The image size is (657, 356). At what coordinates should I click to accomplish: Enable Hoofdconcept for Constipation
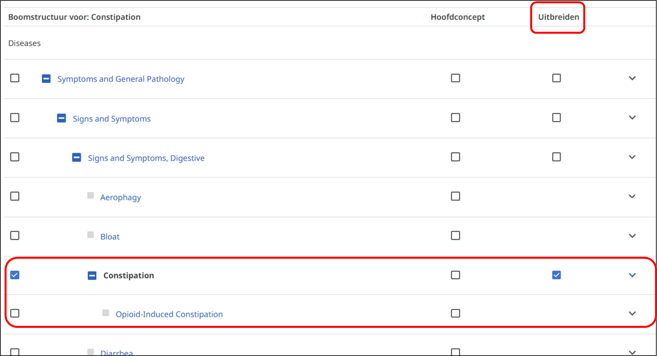click(455, 275)
